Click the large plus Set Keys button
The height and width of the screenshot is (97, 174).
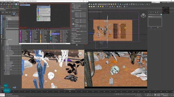155,95
